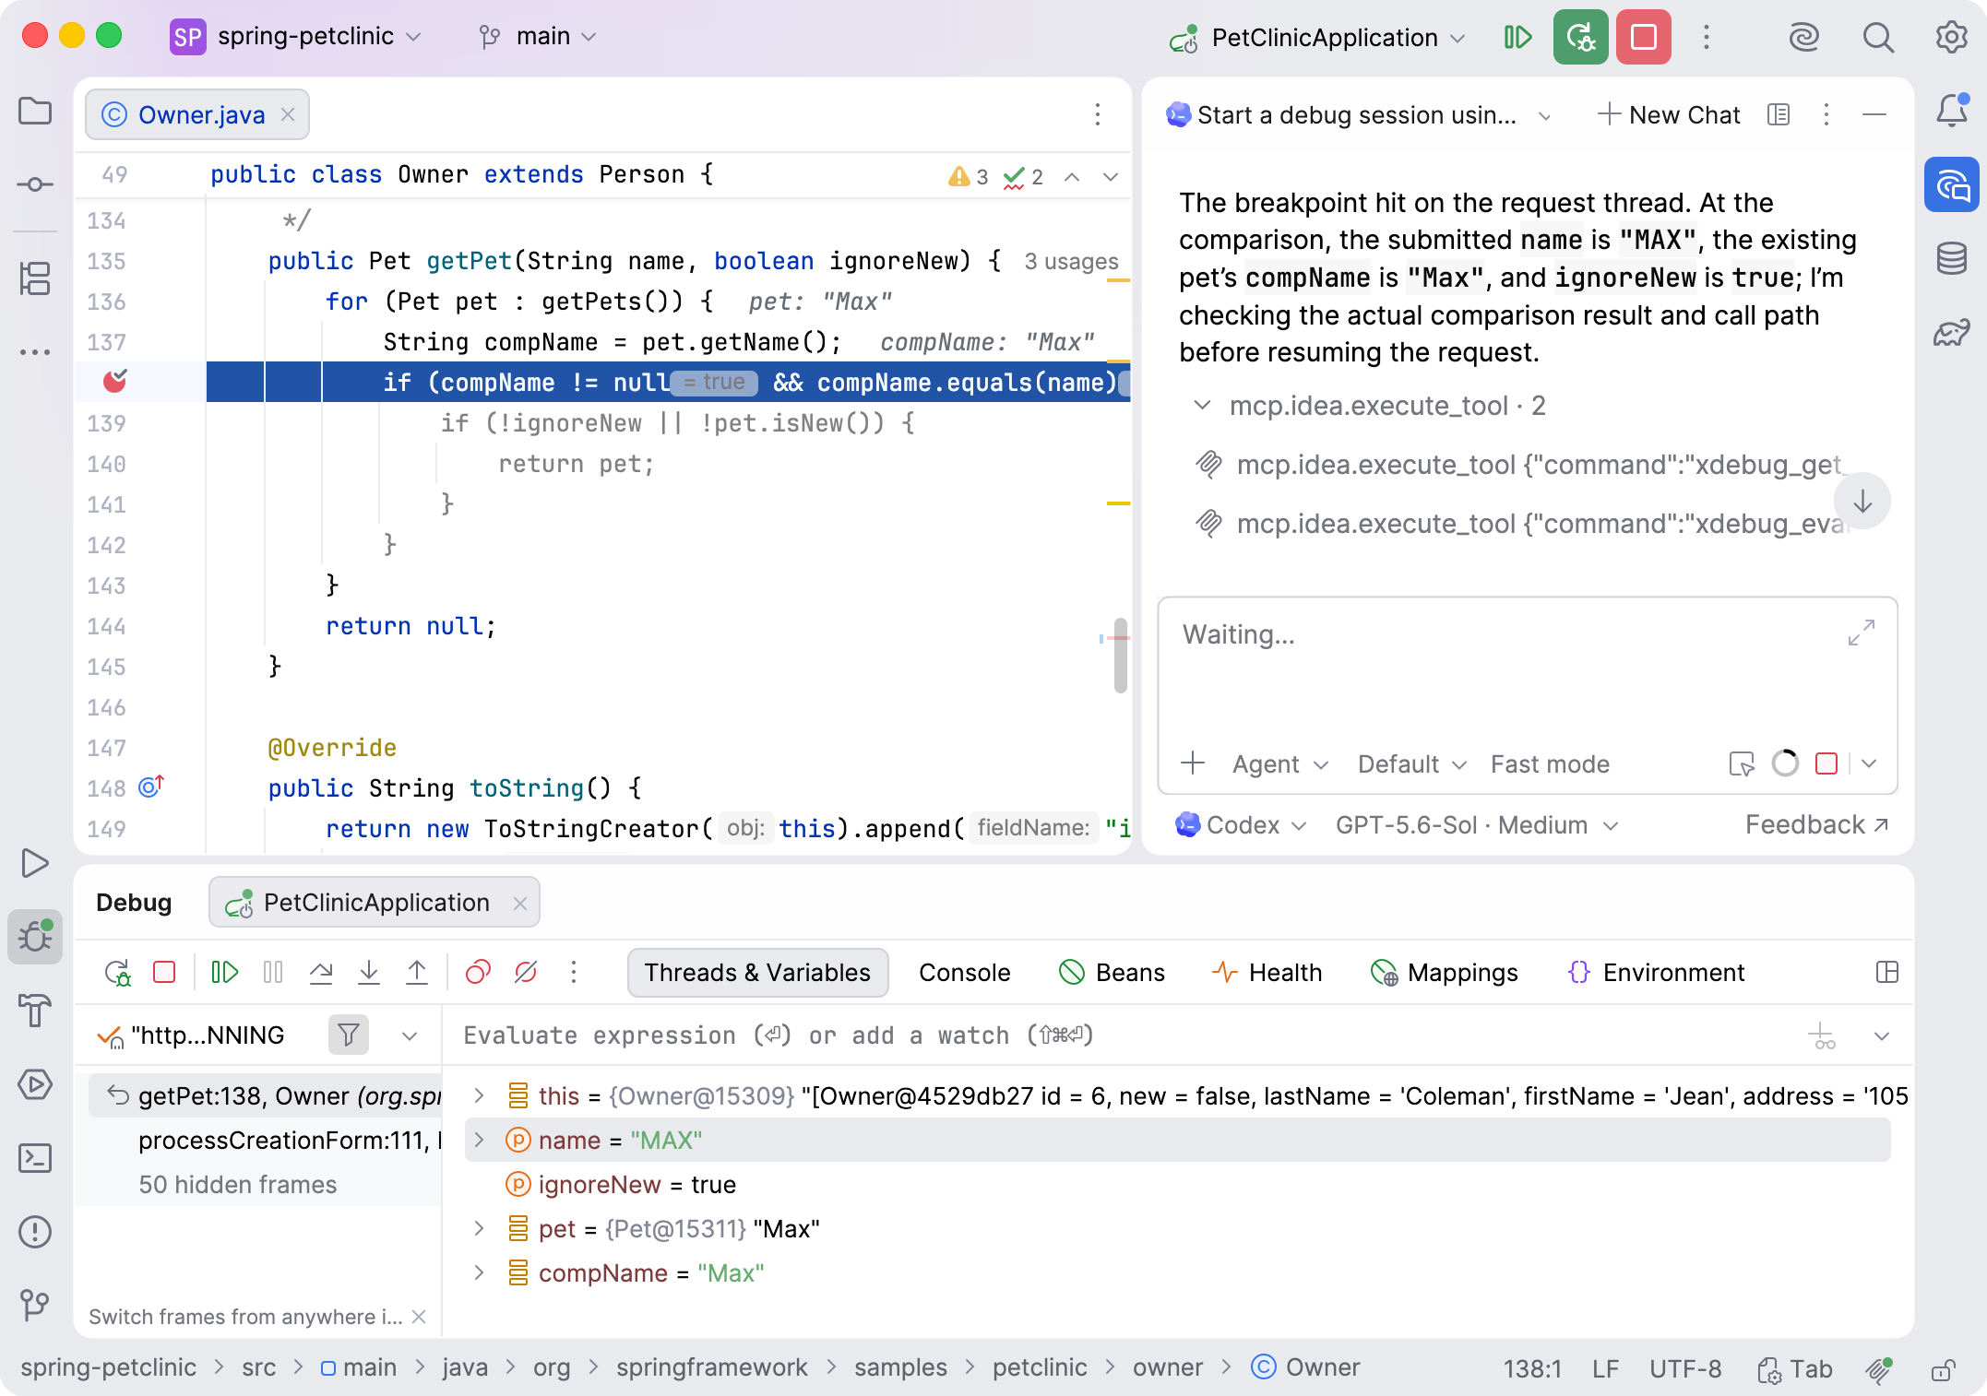
Task: Stop PetClinicApplication with red stop button
Action: [x=1644, y=37]
